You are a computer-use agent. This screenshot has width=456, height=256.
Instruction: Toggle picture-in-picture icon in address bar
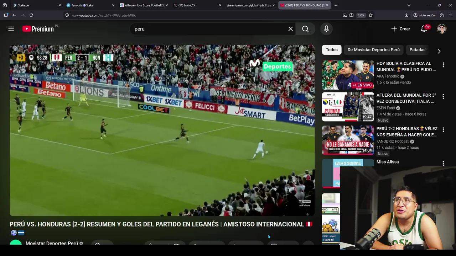345,15
